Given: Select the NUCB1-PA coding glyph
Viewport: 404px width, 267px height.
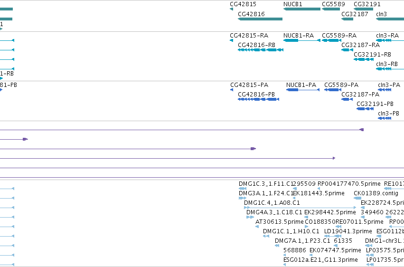Looking at the screenshot, I should point(303,90).
